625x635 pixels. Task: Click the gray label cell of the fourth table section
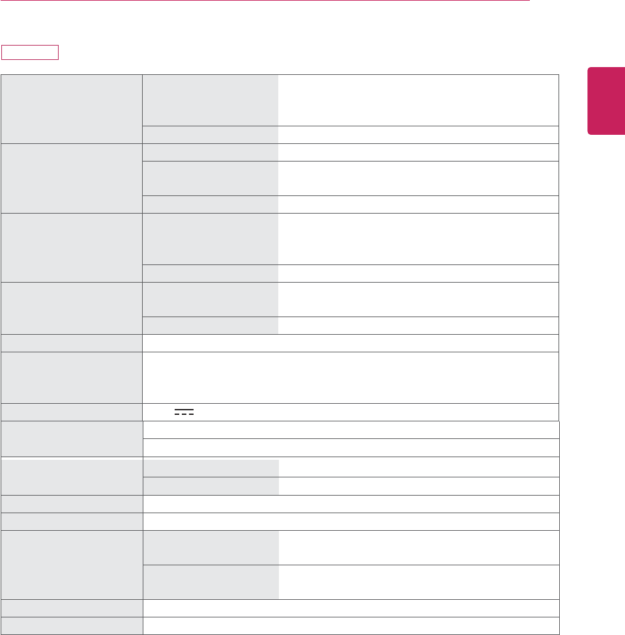pos(72,308)
